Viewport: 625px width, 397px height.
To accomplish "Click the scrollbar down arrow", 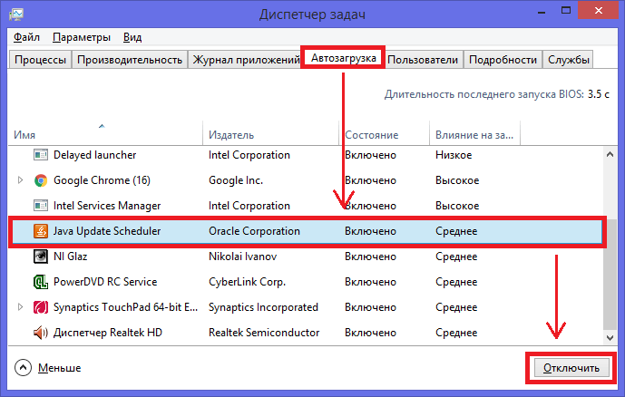I will [x=610, y=338].
